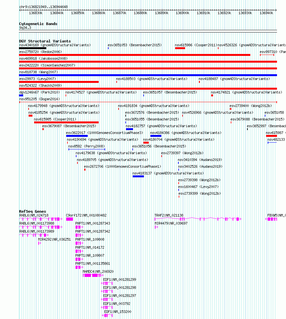Click the red nsv615987 variant bar
This screenshot has height=319, width=286.
click(x=271, y=136)
